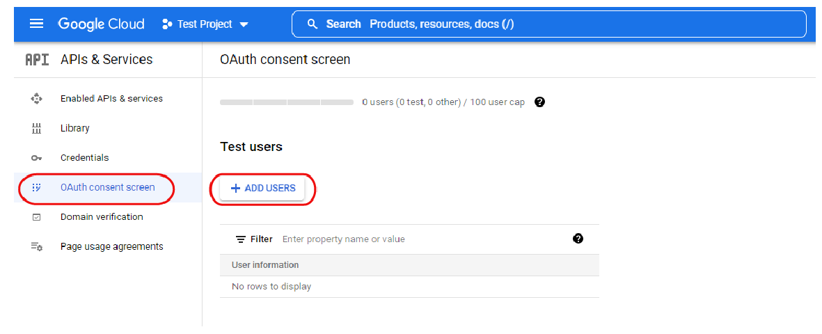
Task: Select OAuth consent screen in sidebar
Action: pyautogui.click(x=107, y=187)
